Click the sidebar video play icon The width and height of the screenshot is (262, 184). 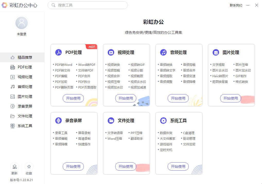[x=13, y=77]
